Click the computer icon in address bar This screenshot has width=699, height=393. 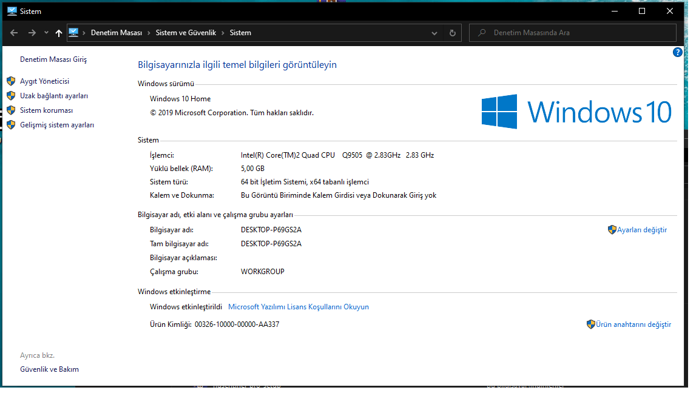[73, 33]
